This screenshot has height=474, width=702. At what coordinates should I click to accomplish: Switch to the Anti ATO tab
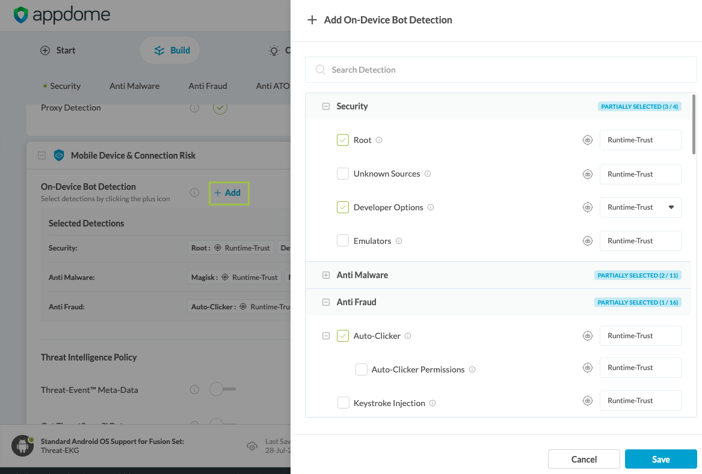(x=273, y=85)
